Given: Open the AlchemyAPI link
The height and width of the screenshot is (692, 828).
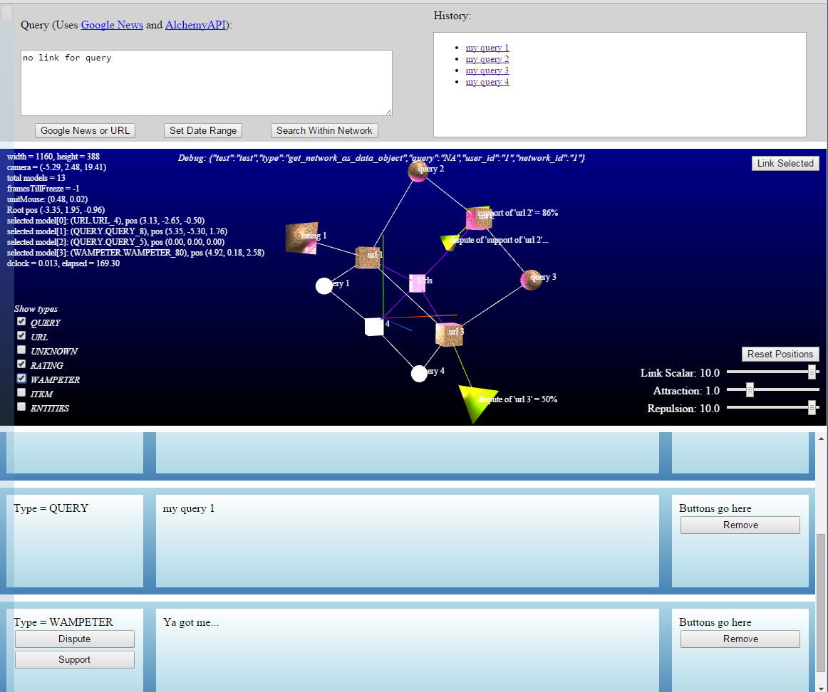Looking at the screenshot, I should pos(195,25).
